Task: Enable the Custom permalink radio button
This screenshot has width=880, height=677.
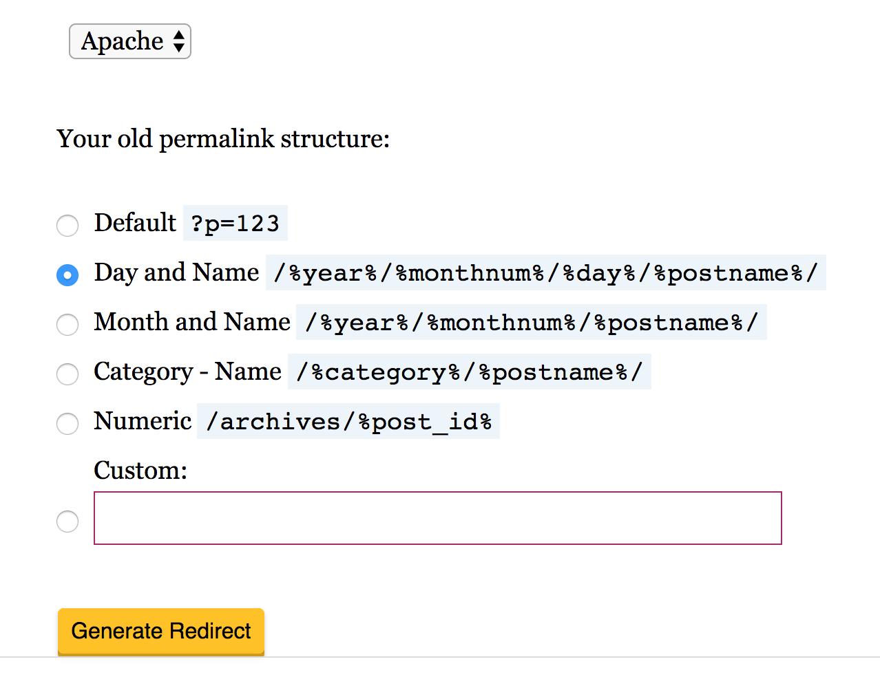Action: pos(67,521)
